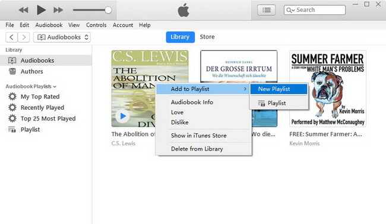The width and height of the screenshot is (386, 224).
Task: Go forward with the right arrow button
Action: point(24,37)
